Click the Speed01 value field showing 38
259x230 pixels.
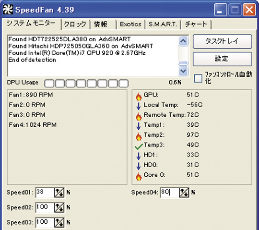[x=45, y=193]
